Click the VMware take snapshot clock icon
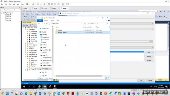 tap(38, 4)
